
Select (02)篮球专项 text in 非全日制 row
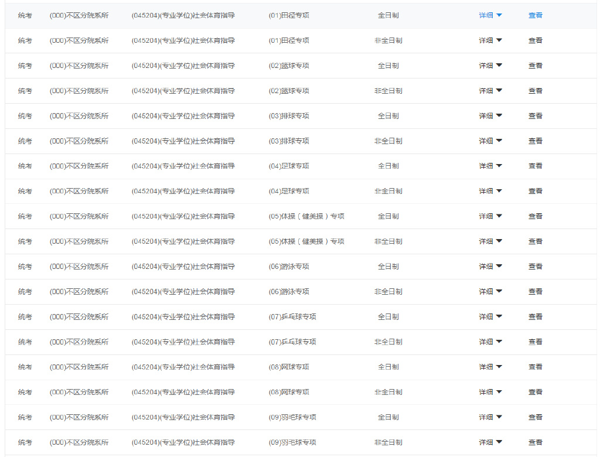(x=289, y=91)
